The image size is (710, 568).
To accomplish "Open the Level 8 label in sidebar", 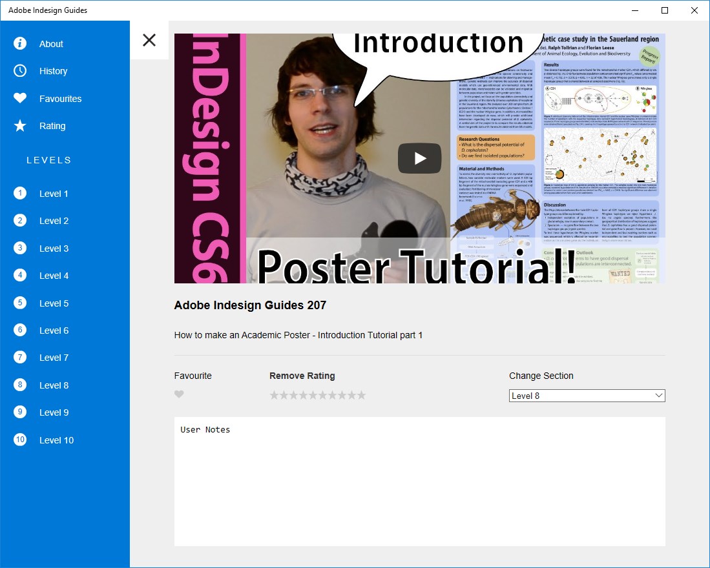I will (x=54, y=385).
